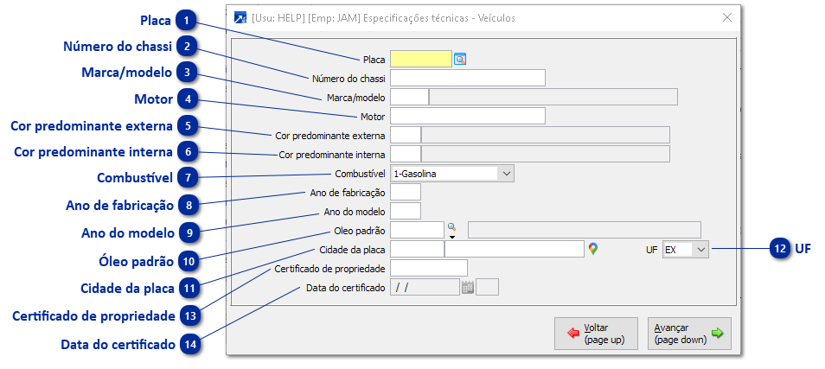Click the Cor predominante interna description field
The image size is (825, 369).
point(546,154)
